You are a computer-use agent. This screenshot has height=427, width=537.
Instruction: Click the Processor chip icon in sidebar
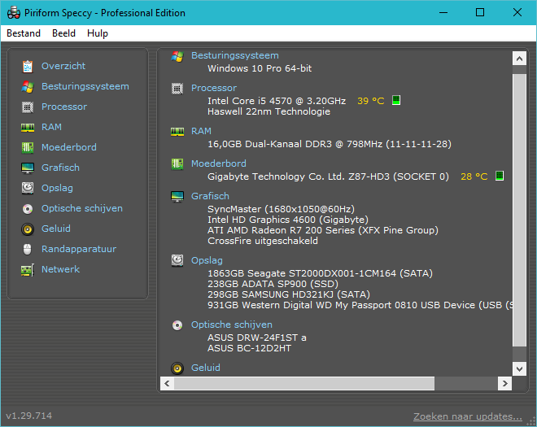(x=28, y=107)
